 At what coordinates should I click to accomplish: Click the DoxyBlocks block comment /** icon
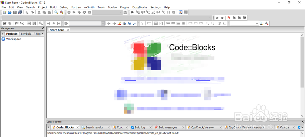pos(17,23)
